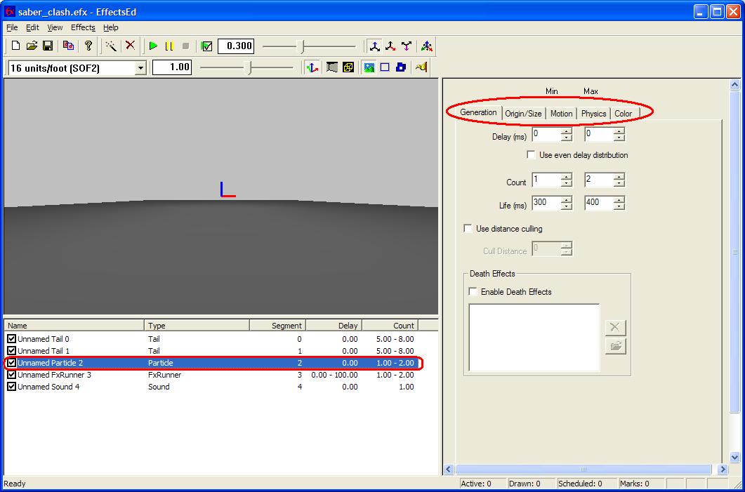
Task: Adjust the 1.00 scale slider
Action: coord(247,67)
